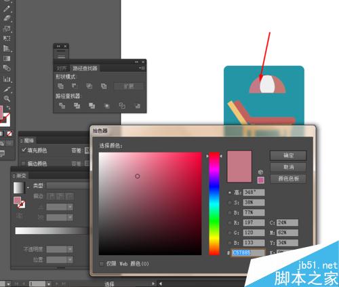
Task: Open the gradient 类型 type dropdown
Action: pos(68,186)
